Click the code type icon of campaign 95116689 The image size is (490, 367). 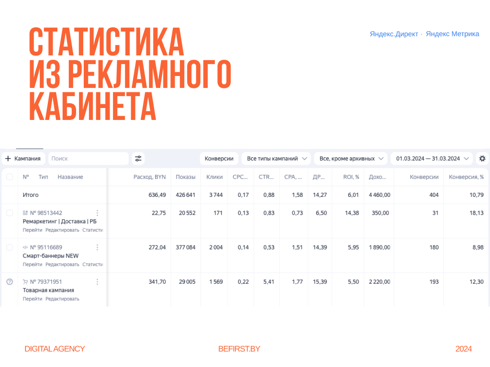25,248
